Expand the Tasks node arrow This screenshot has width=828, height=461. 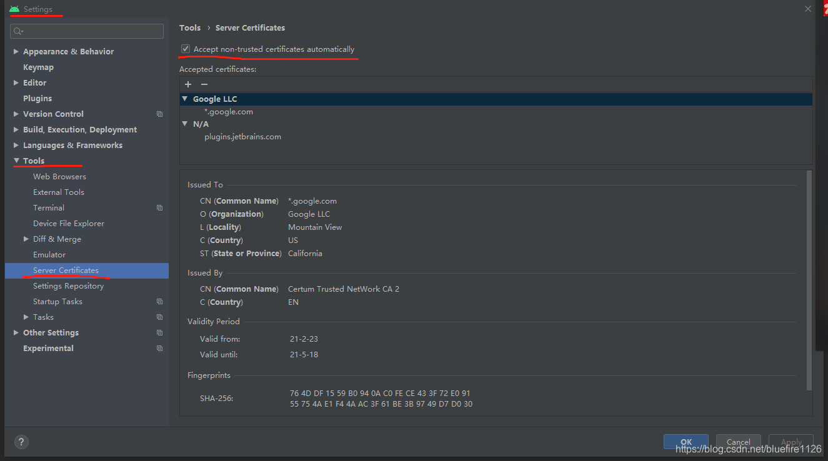(26, 317)
